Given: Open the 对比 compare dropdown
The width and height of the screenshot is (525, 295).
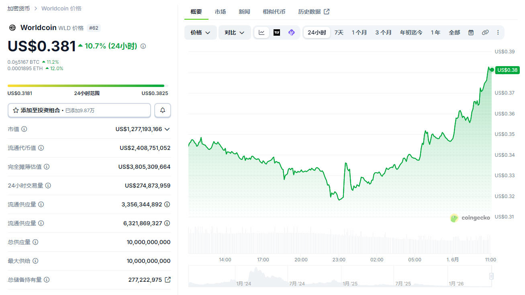Looking at the screenshot, I should [235, 32].
